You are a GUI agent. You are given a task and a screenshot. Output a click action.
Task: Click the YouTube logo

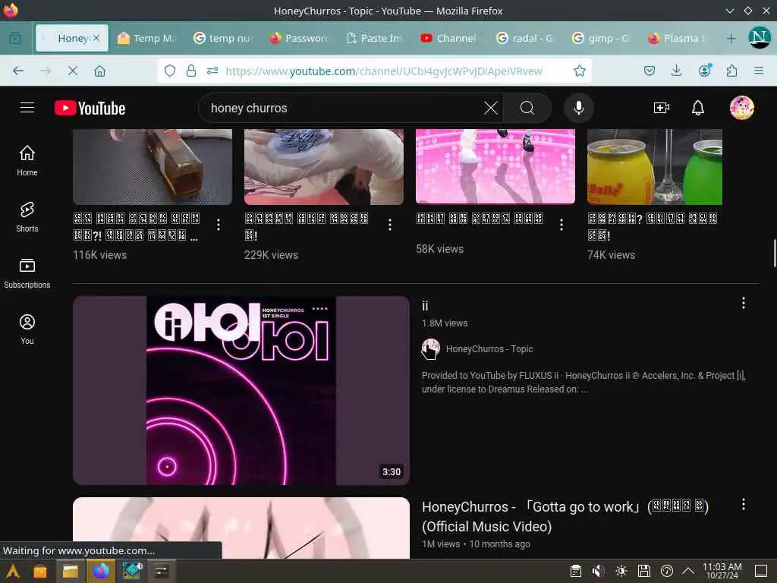click(90, 108)
